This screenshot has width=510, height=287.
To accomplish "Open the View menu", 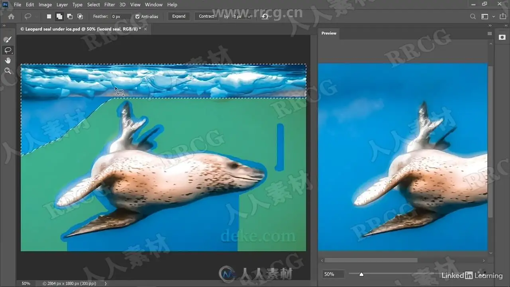I will pyautogui.click(x=135, y=5).
